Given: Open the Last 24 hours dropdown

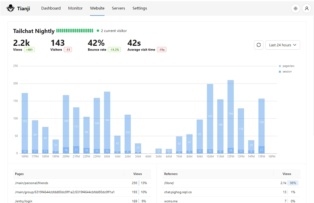Looking at the screenshot, I should [x=283, y=45].
